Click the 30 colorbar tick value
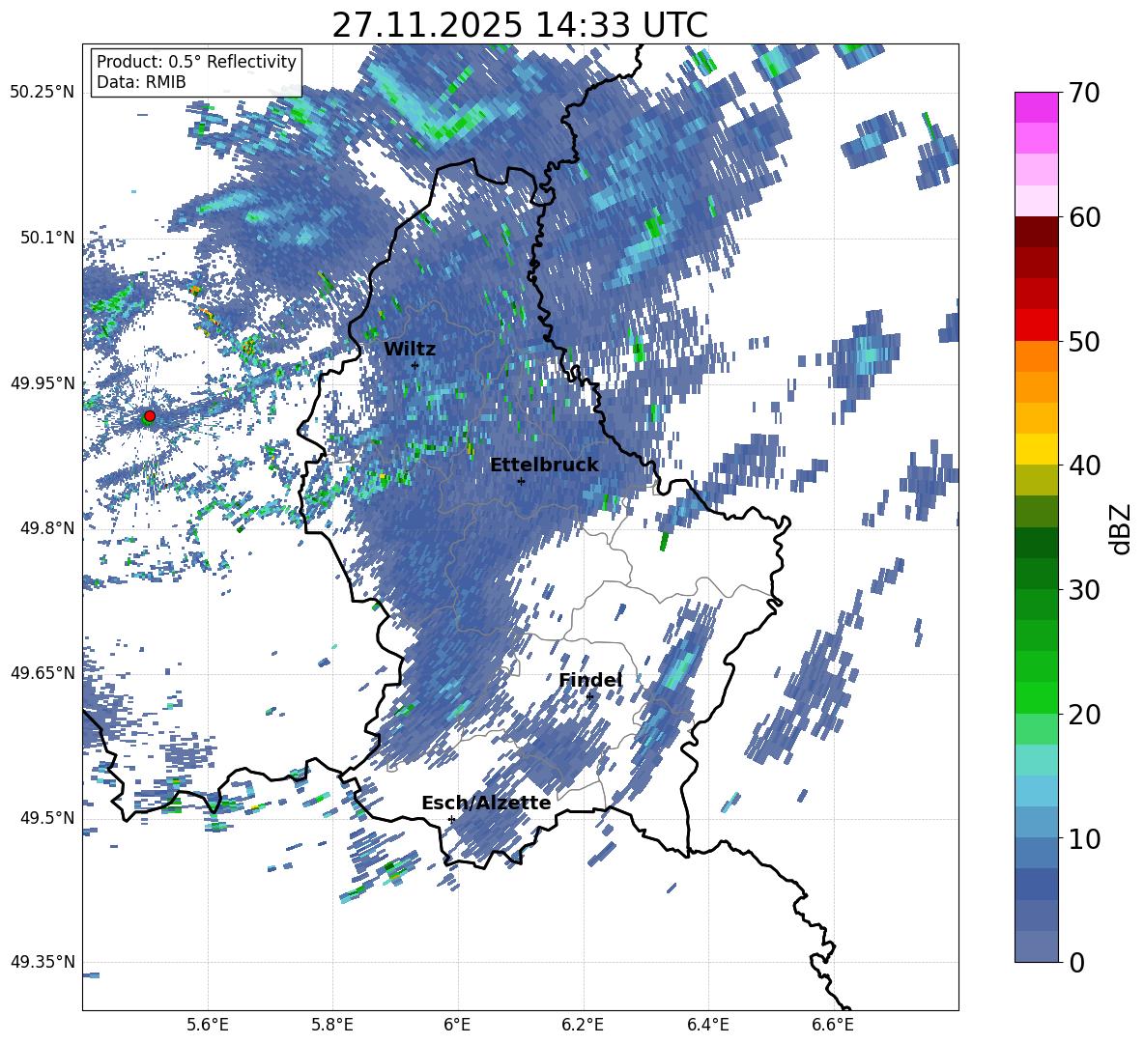This screenshot has height=1044, width=1144. (x=1084, y=590)
